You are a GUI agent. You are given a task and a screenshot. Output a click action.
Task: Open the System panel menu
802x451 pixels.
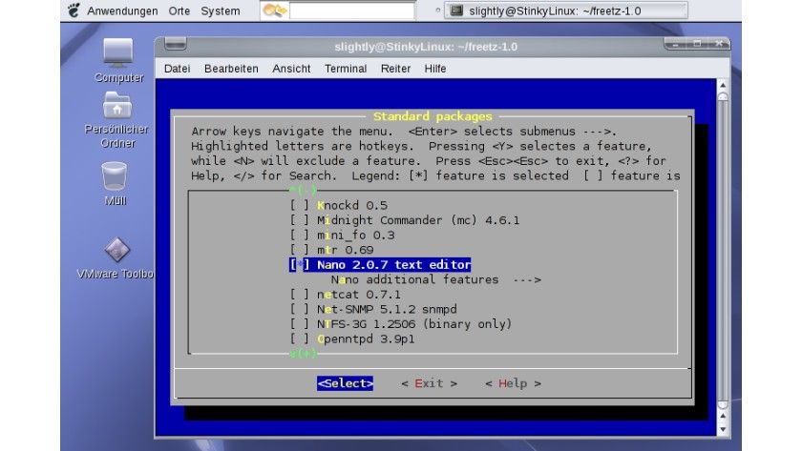pyautogui.click(x=220, y=10)
